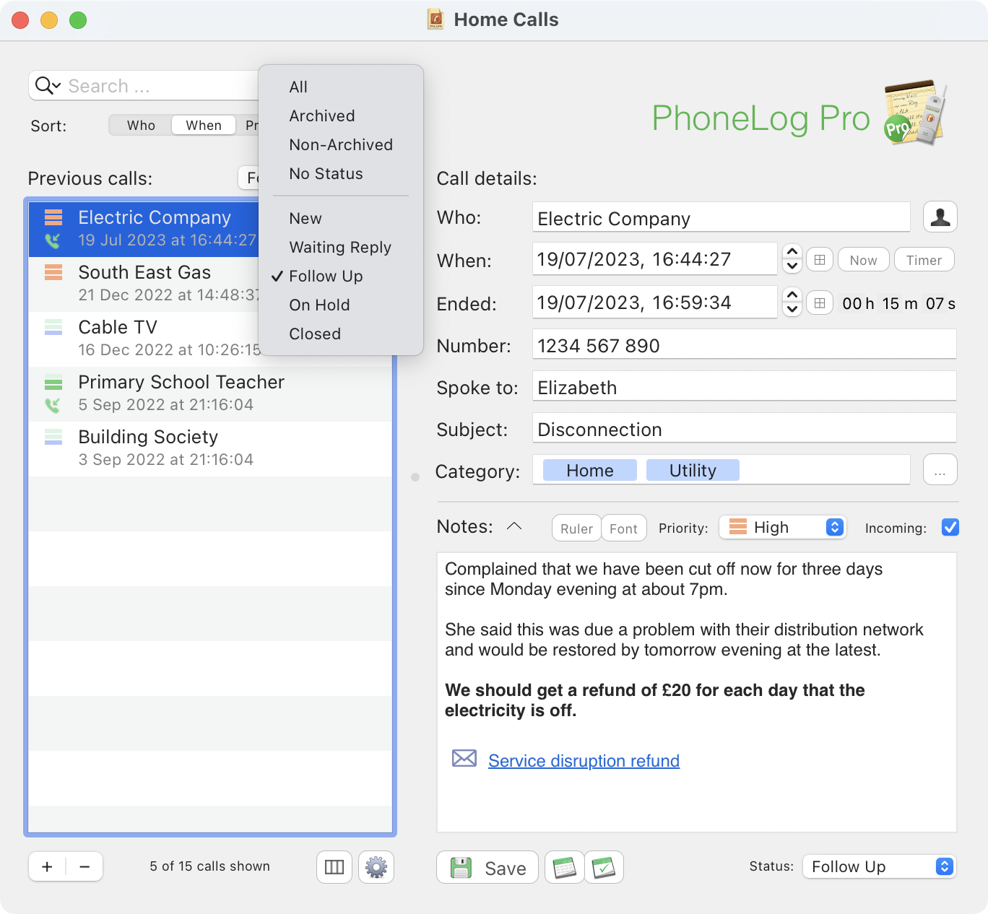
Task: Filter calls by On Hold
Action: (x=341, y=305)
